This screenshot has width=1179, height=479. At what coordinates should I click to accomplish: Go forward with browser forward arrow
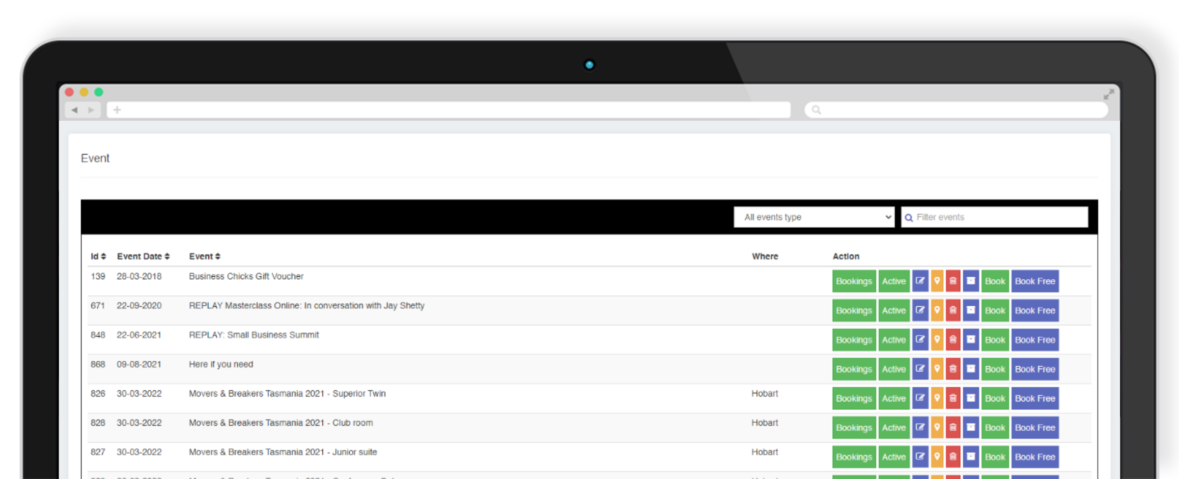91,110
